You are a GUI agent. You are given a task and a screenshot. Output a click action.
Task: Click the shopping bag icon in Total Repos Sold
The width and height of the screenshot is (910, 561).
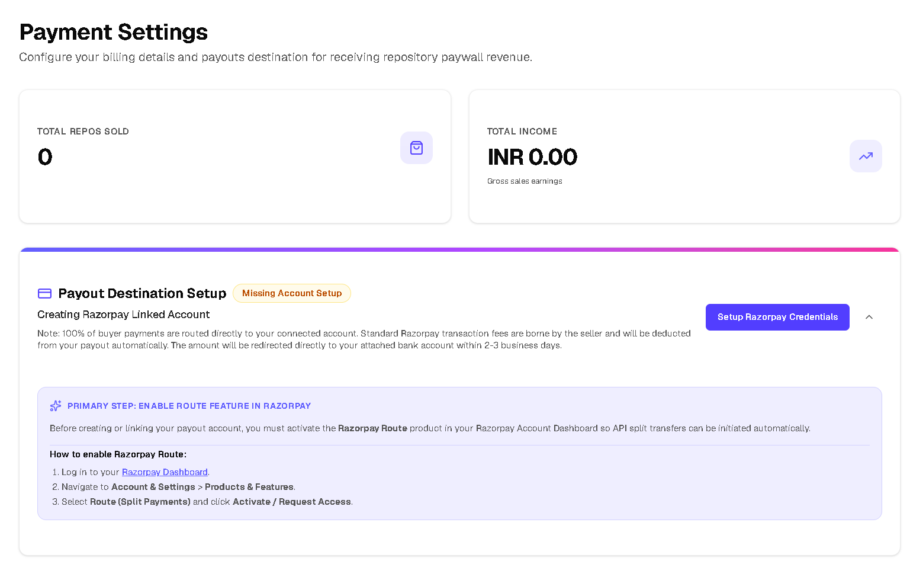pos(416,148)
